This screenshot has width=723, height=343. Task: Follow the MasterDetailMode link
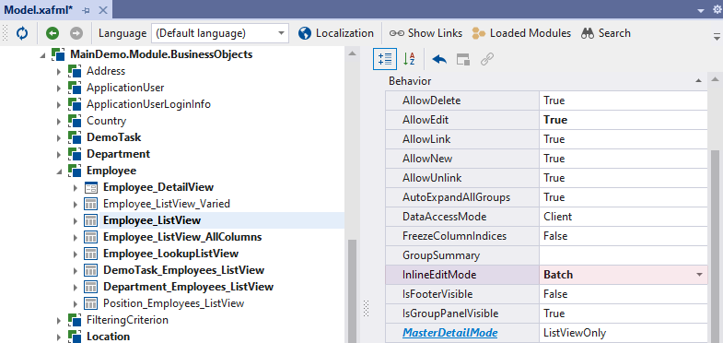pyautogui.click(x=449, y=333)
